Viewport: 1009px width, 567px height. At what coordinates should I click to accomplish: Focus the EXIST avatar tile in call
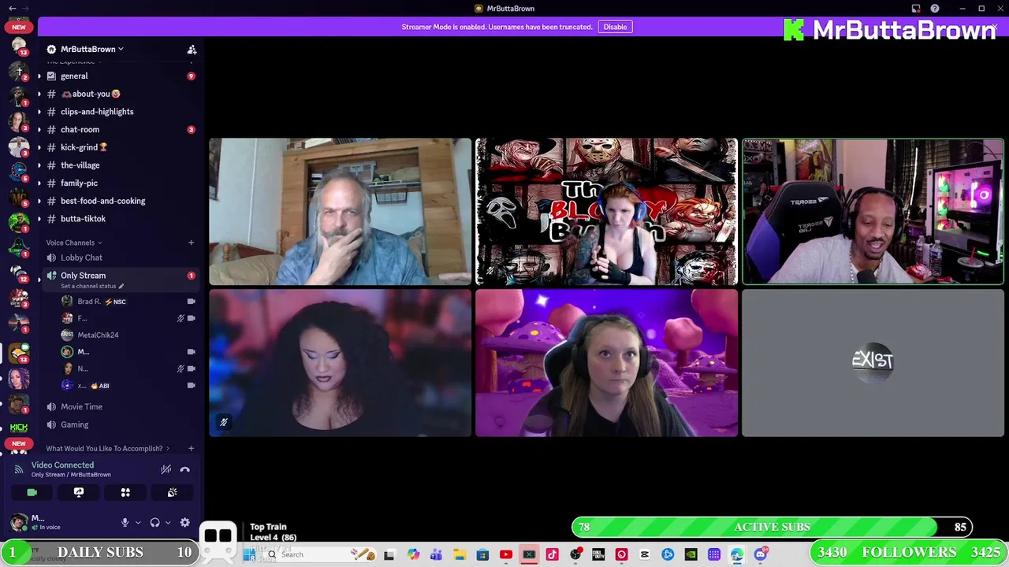pyautogui.click(x=873, y=363)
